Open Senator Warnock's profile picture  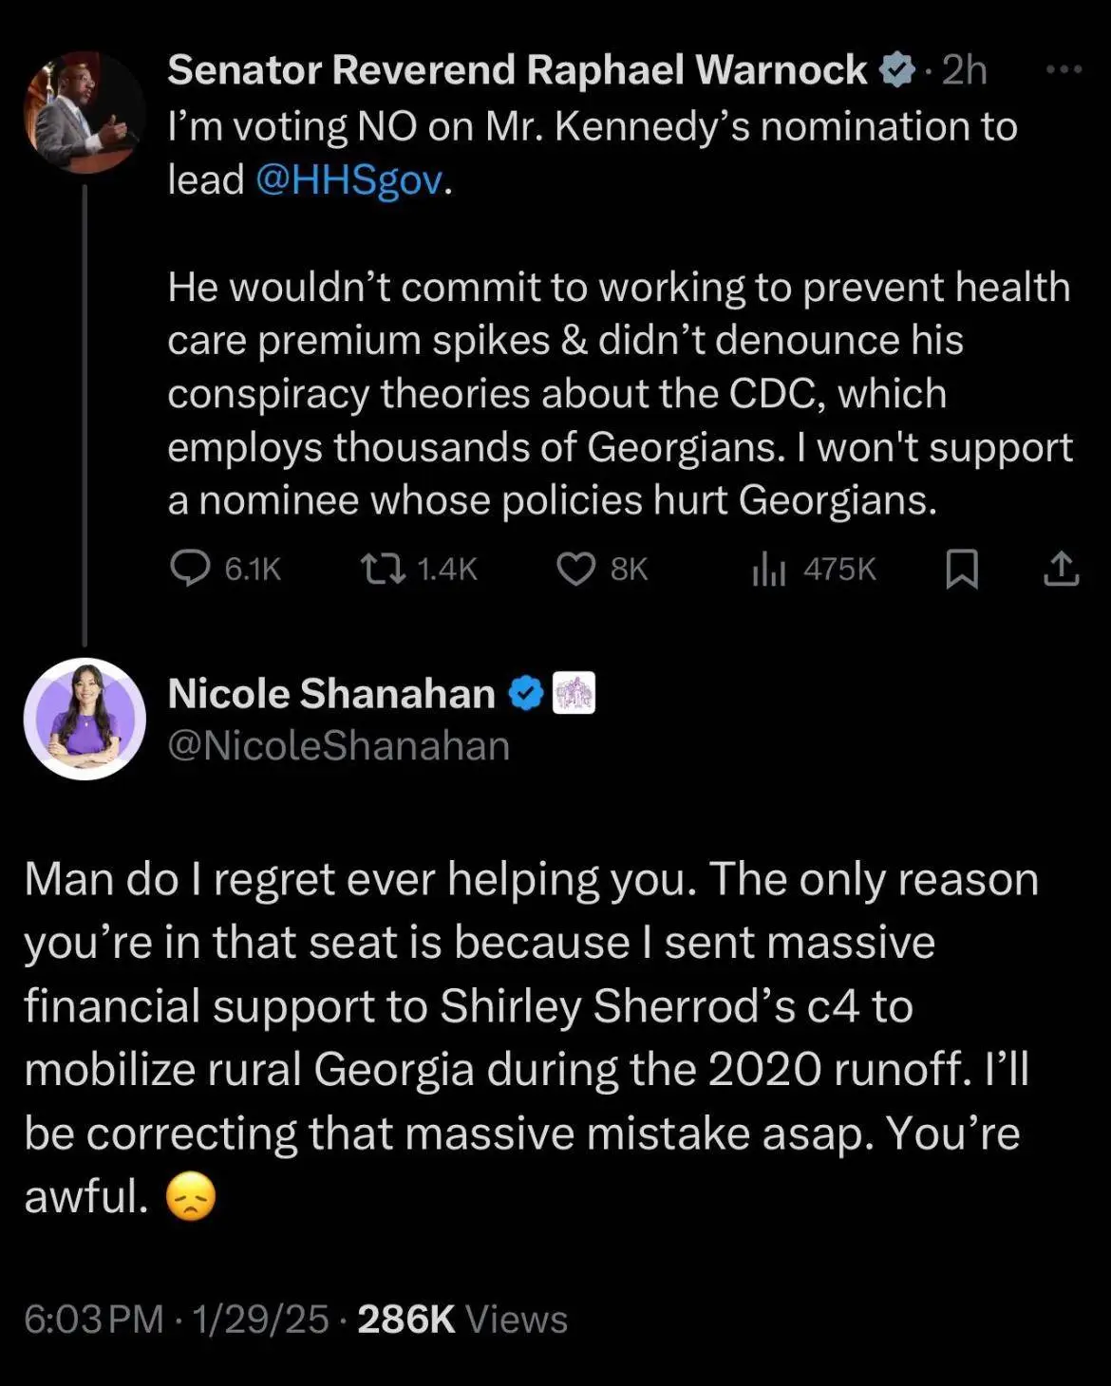click(x=84, y=112)
